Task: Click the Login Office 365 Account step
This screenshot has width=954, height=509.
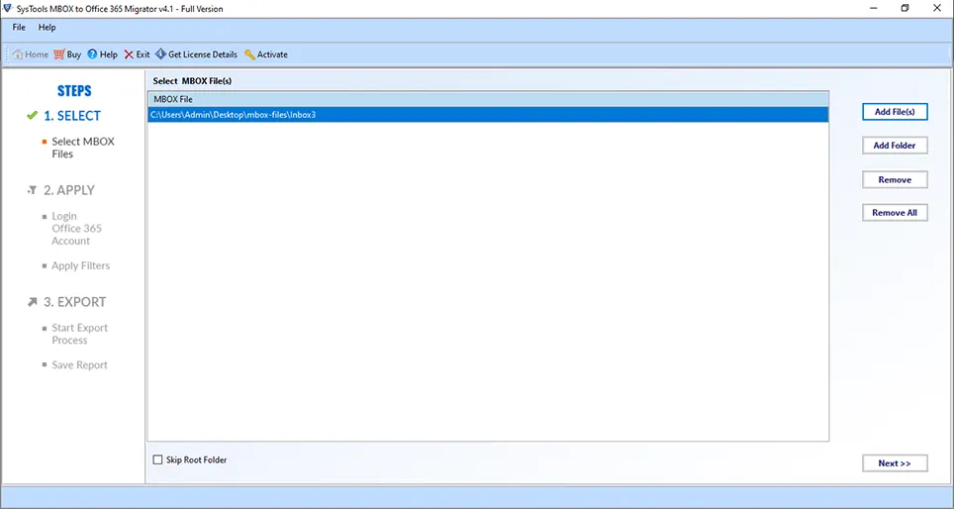Action: [x=76, y=229]
